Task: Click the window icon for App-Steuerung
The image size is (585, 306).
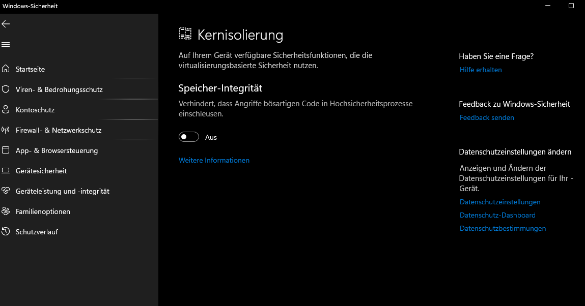Action: tap(6, 150)
